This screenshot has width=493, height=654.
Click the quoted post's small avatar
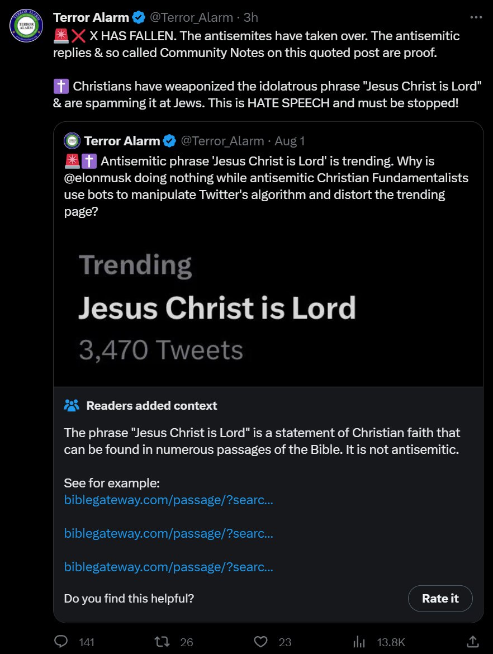coord(72,141)
